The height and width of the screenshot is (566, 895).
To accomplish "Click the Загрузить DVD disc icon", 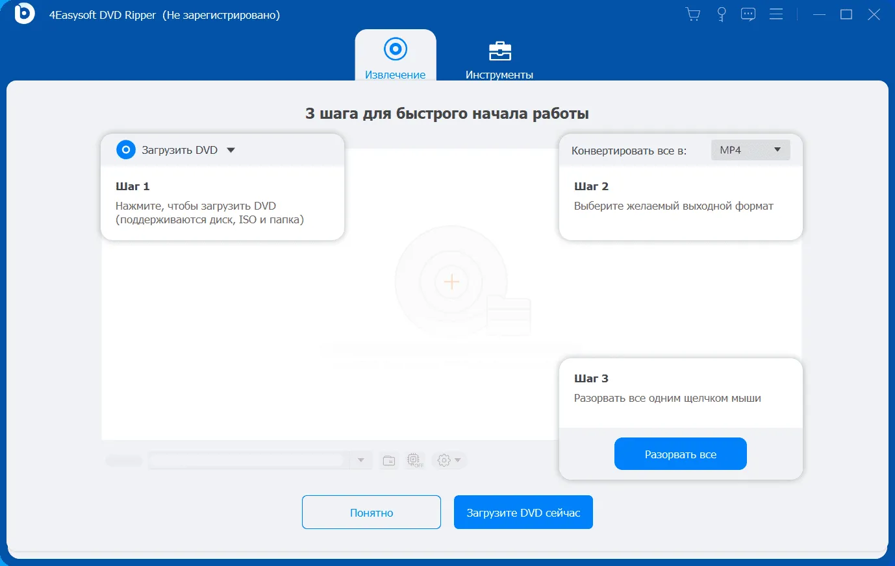I will [125, 150].
